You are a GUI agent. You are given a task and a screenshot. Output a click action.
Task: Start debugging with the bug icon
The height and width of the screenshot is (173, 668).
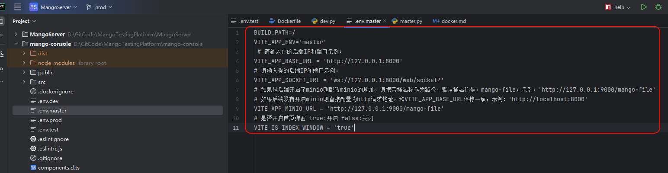[658, 7]
